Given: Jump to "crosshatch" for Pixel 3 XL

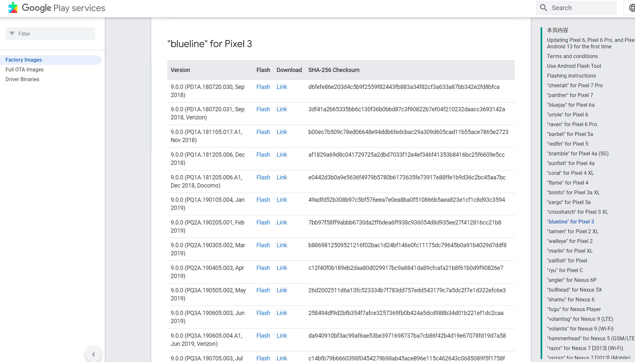Looking at the screenshot, I should pos(577,212).
